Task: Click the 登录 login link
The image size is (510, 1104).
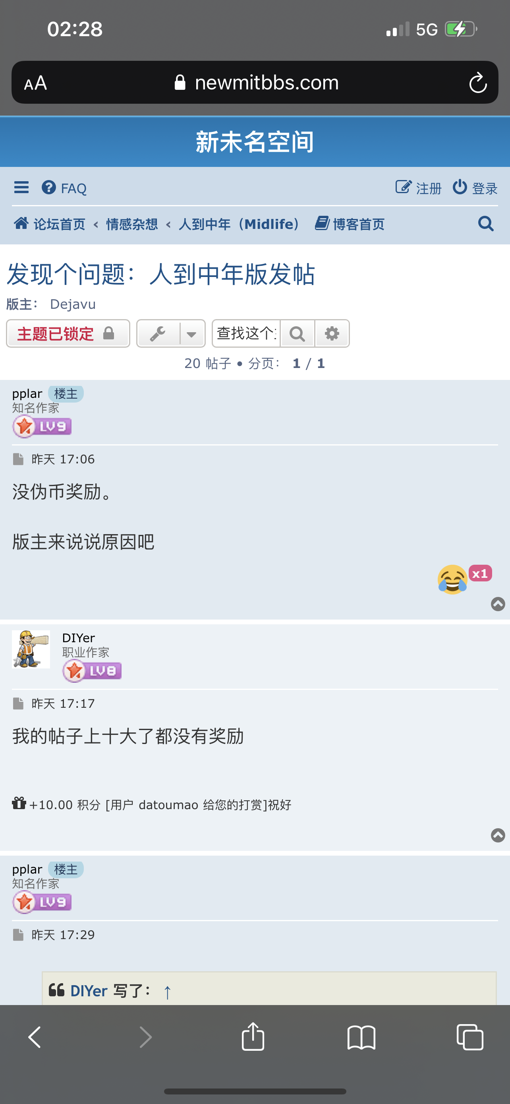Action: point(475,188)
